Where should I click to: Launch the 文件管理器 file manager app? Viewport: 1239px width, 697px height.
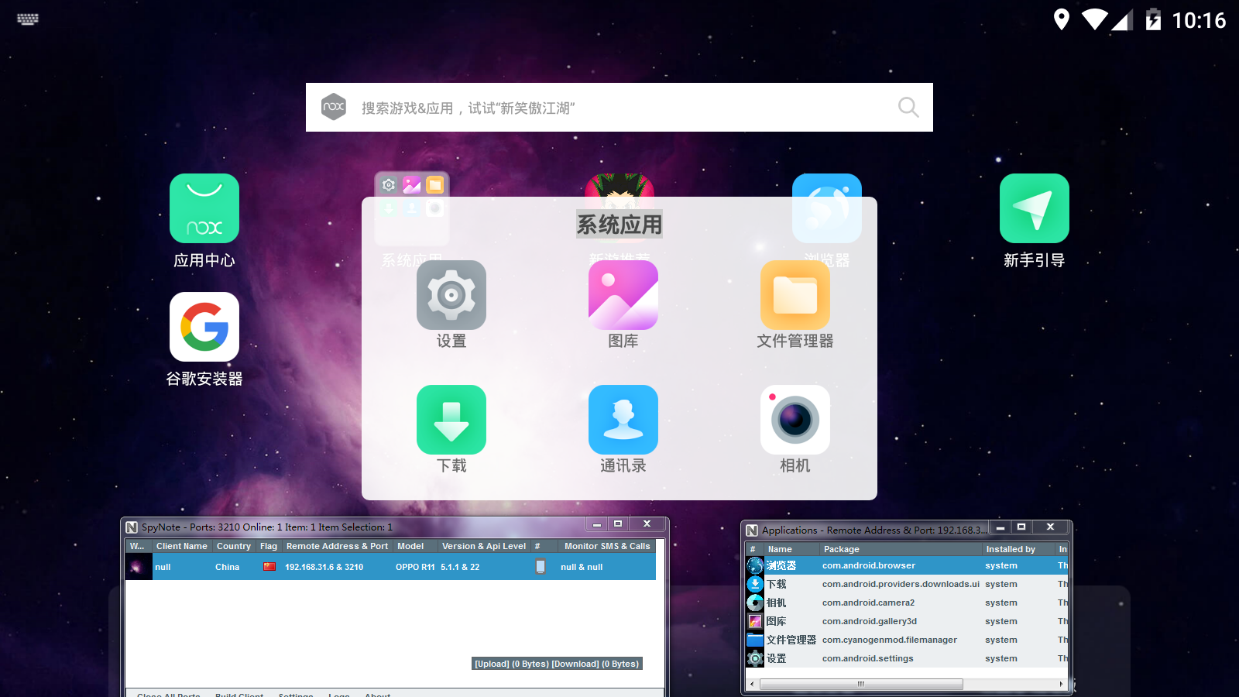pyautogui.click(x=795, y=295)
